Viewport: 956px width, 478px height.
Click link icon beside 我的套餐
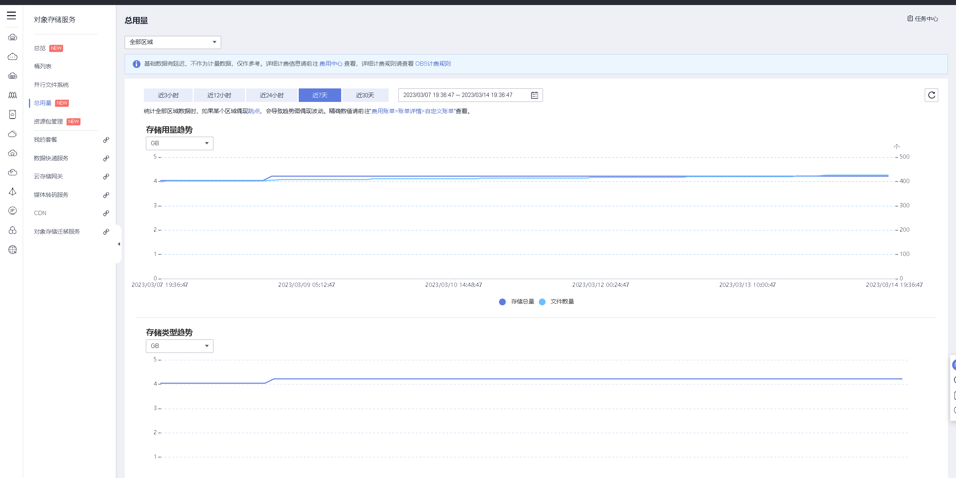[106, 140]
